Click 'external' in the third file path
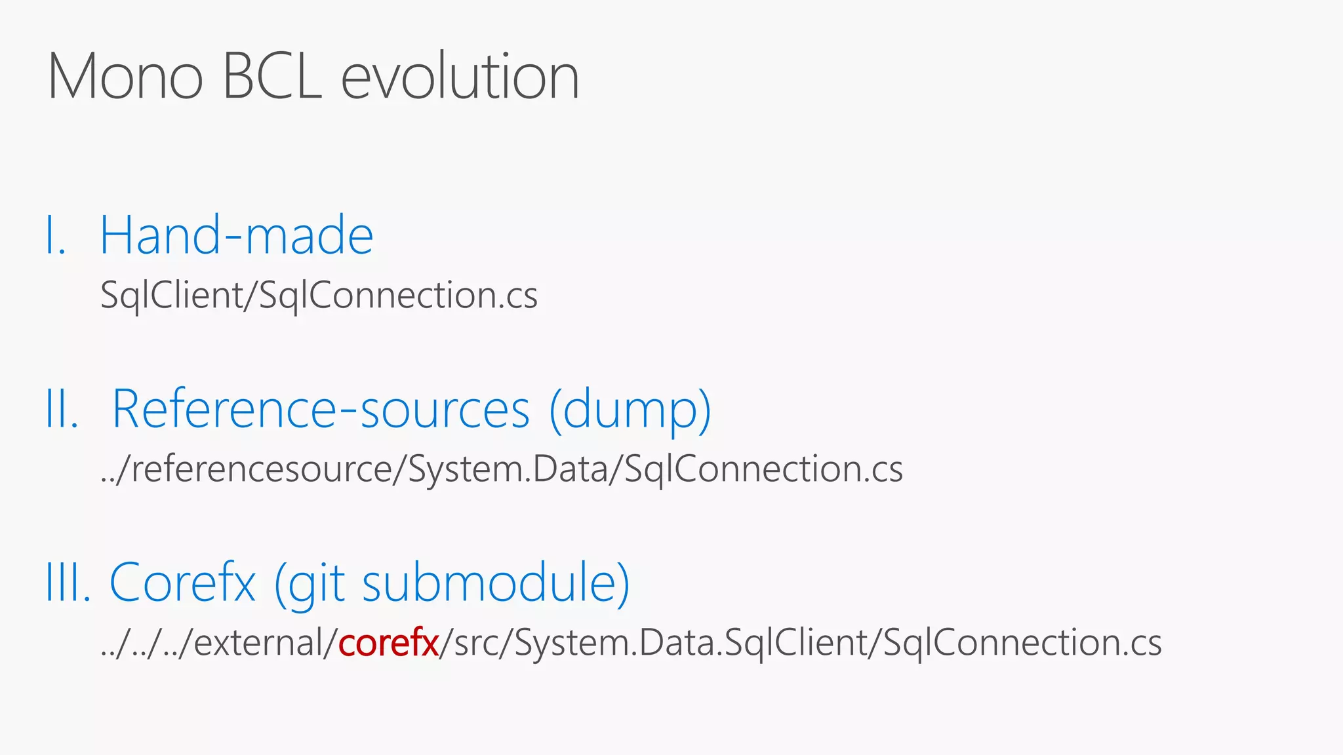The image size is (1343, 755). click(266, 643)
